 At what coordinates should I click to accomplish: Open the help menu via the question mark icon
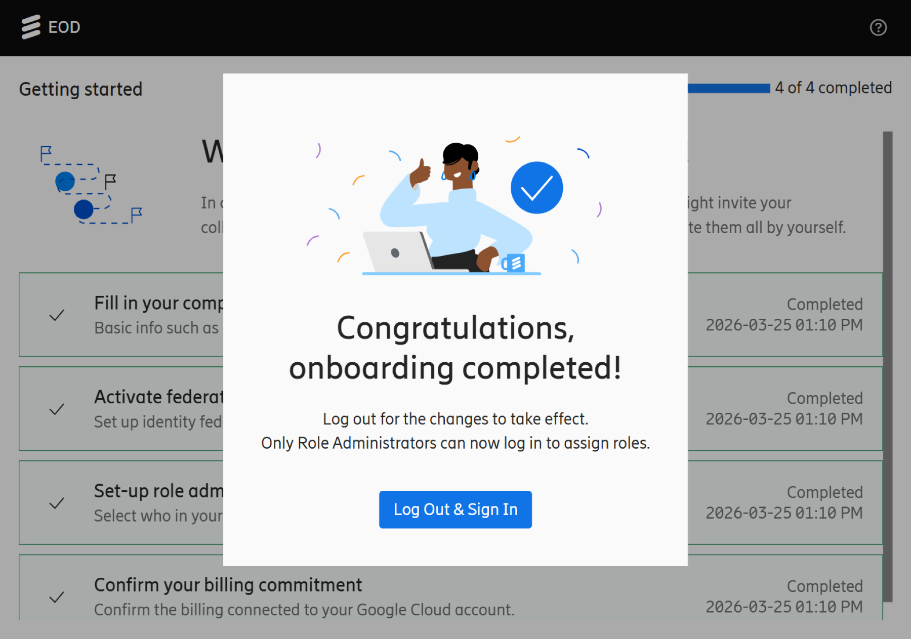[879, 28]
